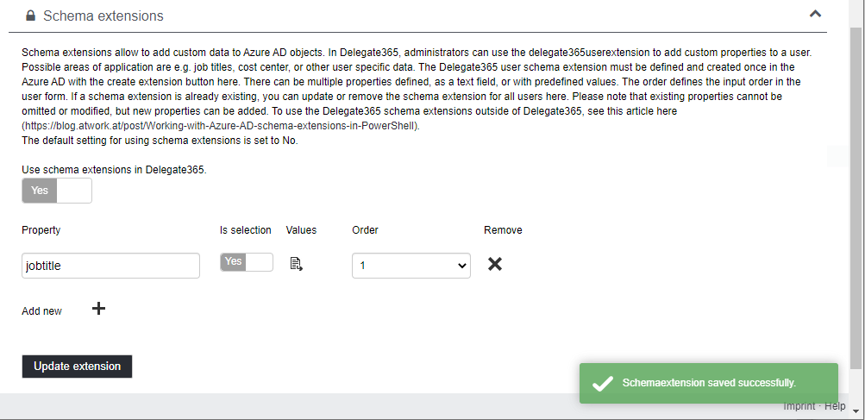Toggle Use schema extensions in Delegate365 switch
Image resolution: width=865 pixels, height=420 pixels.
tap(57, 191)
